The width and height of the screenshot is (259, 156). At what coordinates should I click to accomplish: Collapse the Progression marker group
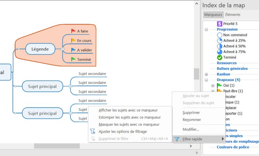tap(206, 30)
